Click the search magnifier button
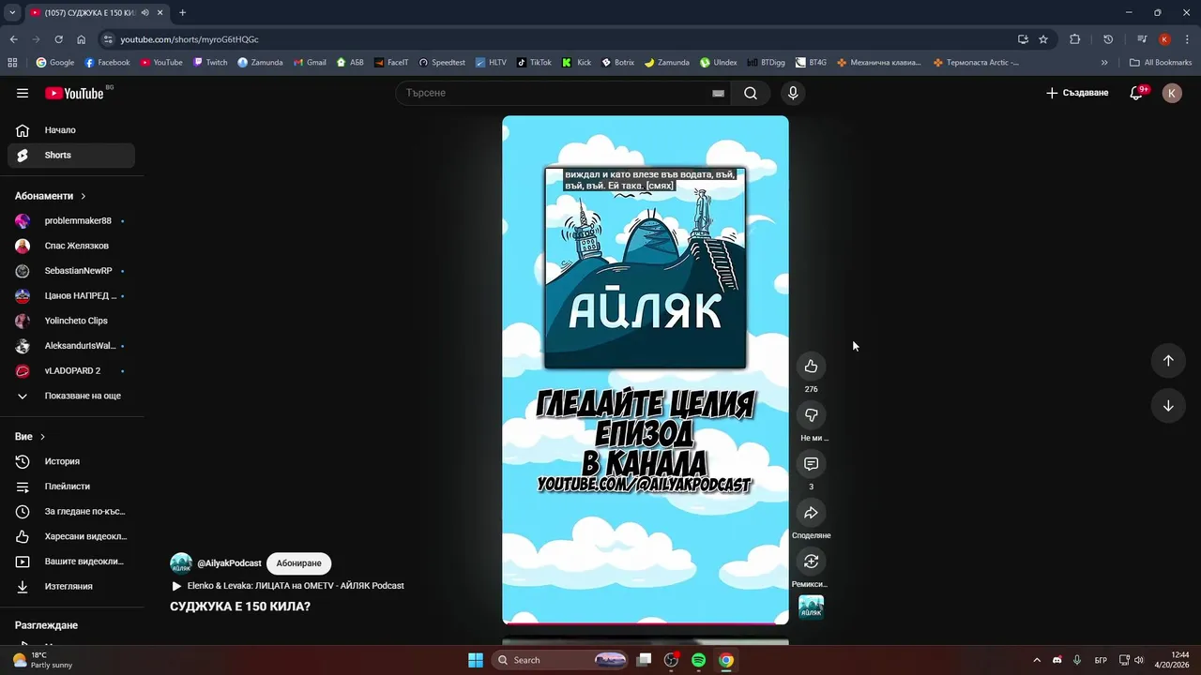1201x675 pixels. (x=751, y=93)
